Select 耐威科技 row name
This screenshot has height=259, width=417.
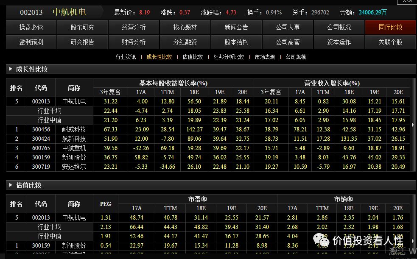[74, 129]
